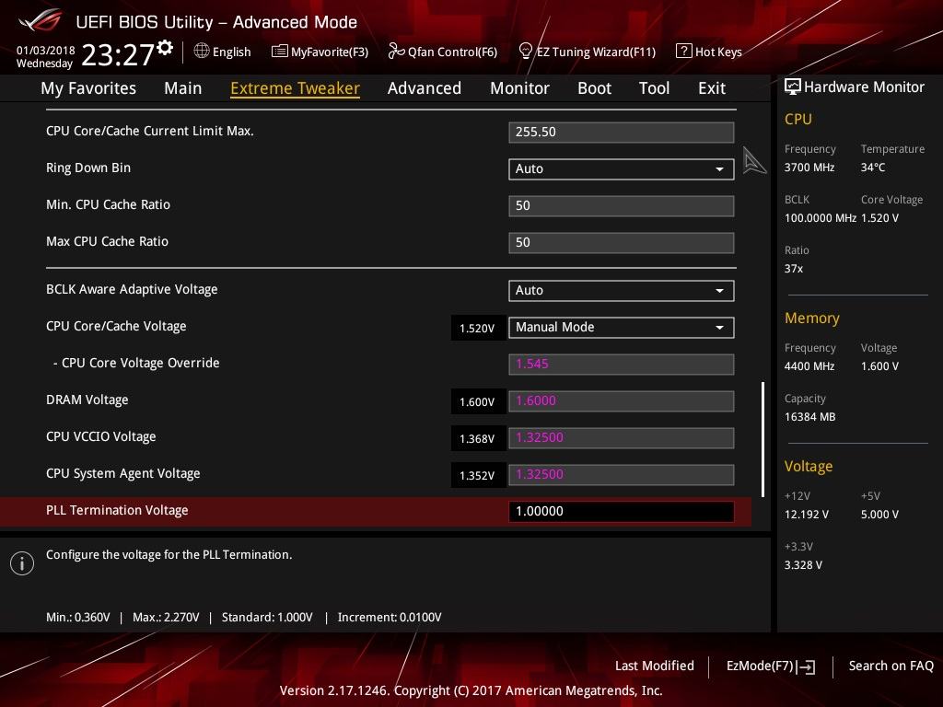Click EZ Tuning Wizard(F11) label
The height and width of the screenshot is (707, 943).
(x=596, y=52)
